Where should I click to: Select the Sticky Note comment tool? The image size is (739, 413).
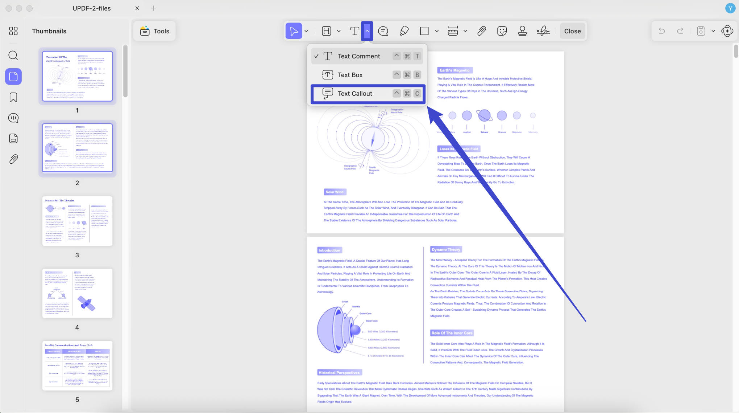383,31
